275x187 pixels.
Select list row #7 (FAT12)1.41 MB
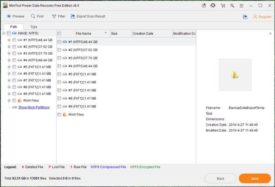coord(126,90)
